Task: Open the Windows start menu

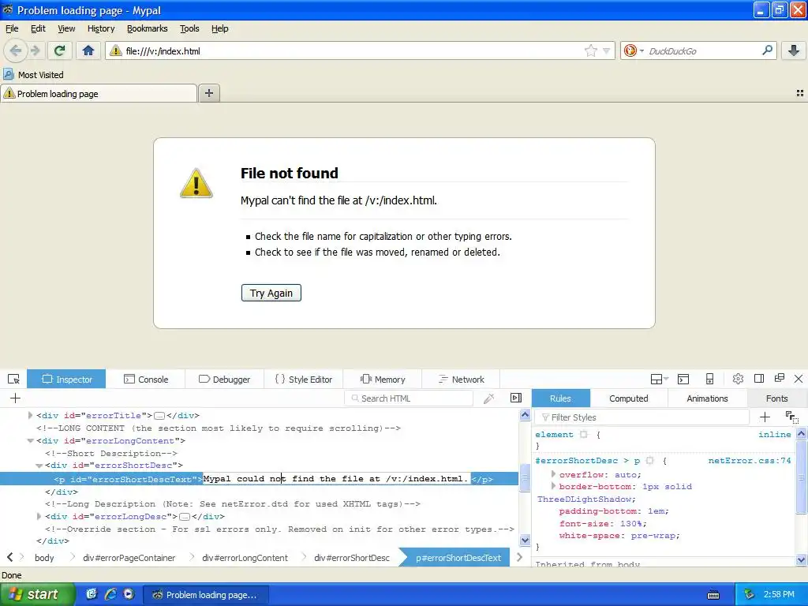Action: tap(37, 594)
